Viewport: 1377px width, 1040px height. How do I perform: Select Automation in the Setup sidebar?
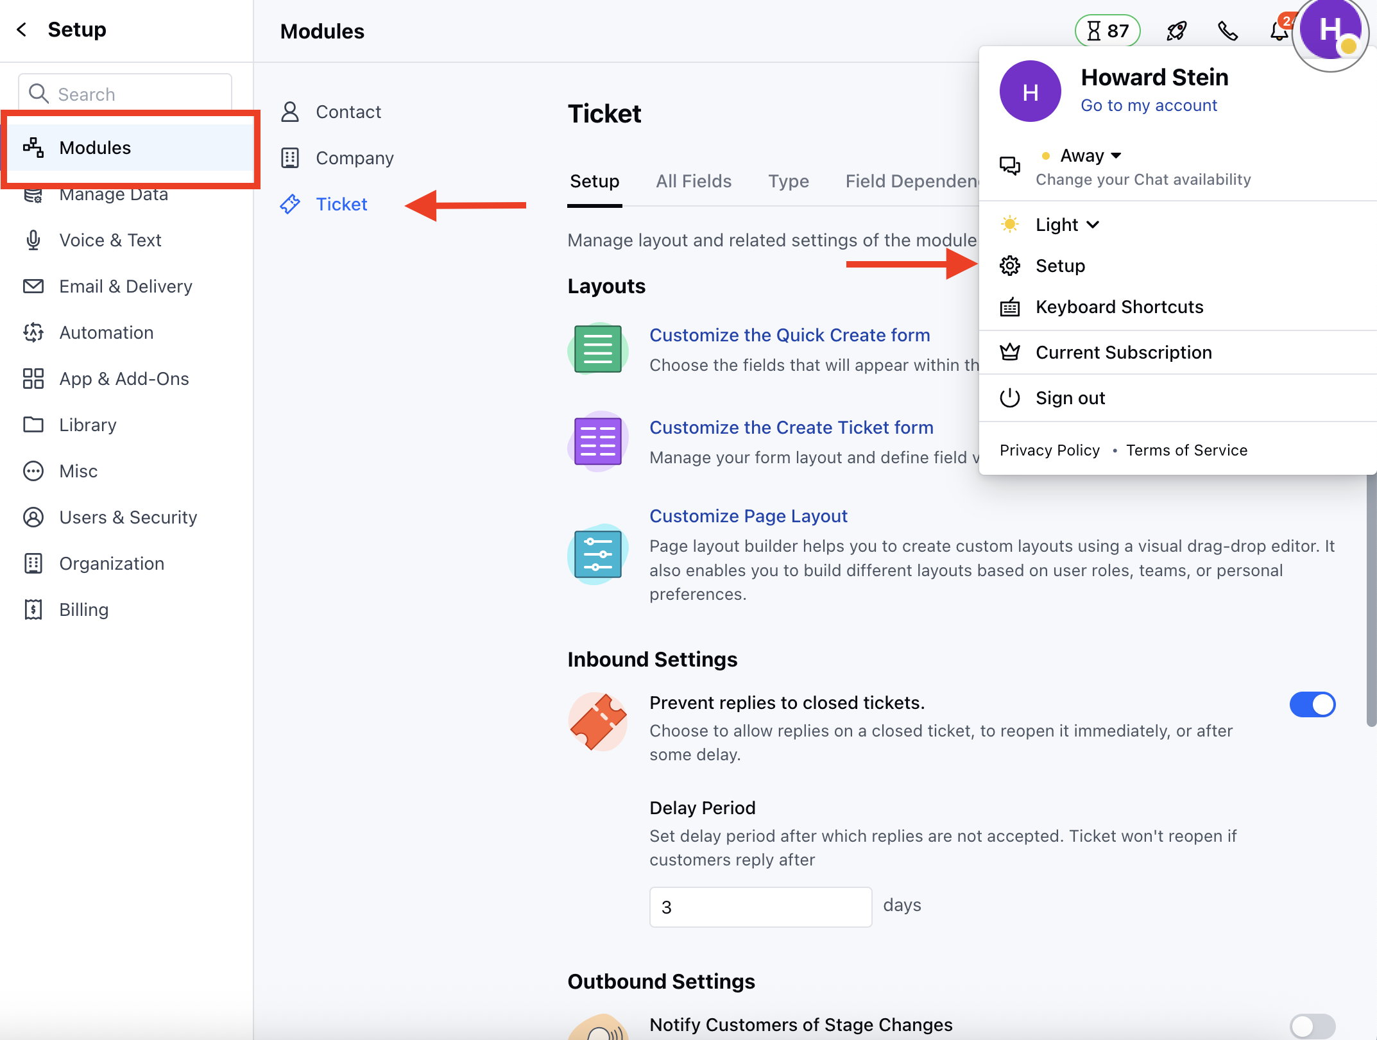(x=106, y=332)
